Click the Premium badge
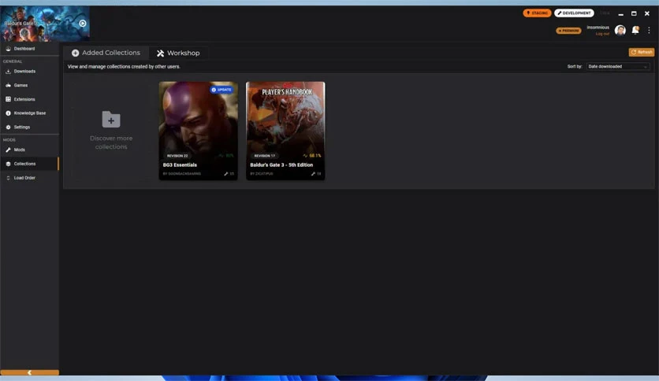 point(568,31)
